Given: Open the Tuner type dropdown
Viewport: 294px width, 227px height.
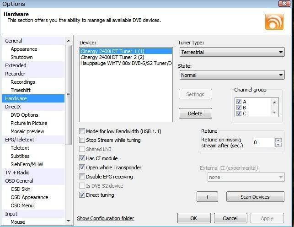Looking at the screenshot, I should pyautogui.click(x=232, y=52).
